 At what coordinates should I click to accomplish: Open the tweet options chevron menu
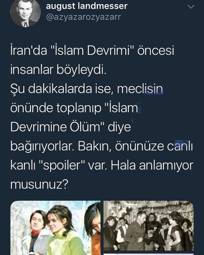(x=191, y=7)
